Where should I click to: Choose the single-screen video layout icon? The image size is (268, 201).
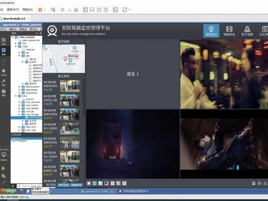pos(89,183)
